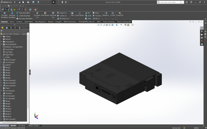Switch to the Sheet Metal tab
207x129 pixels.
[28, 22]
